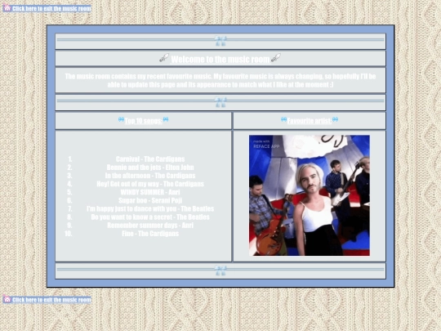Screen dimensions: 441x331
Task: Select song Carnival - The Cardigans
Action: point(150,159)
